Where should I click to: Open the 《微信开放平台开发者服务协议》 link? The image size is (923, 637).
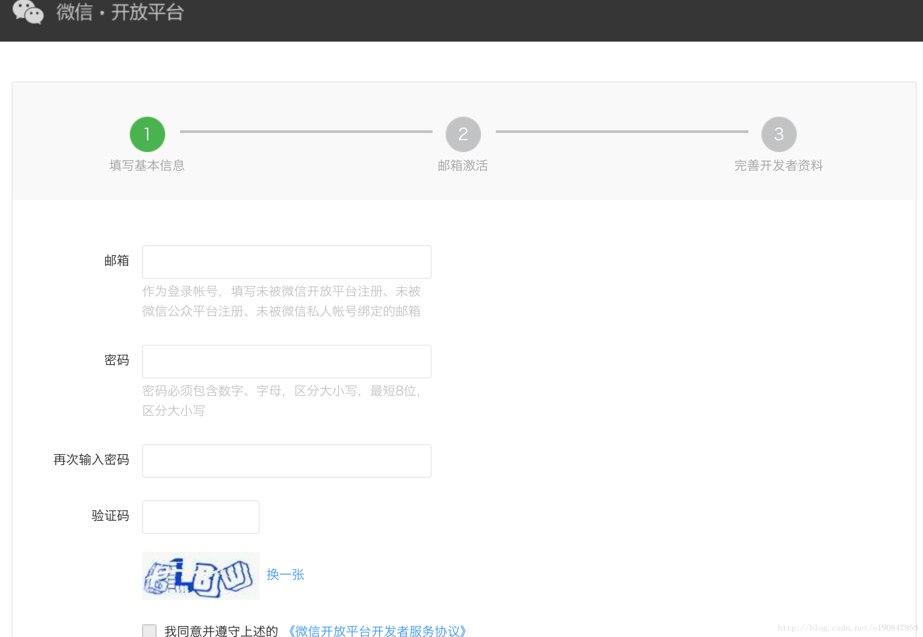(377, 631)
